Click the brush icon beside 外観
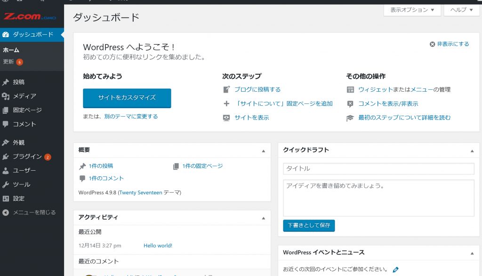 [x=6, y=142]
